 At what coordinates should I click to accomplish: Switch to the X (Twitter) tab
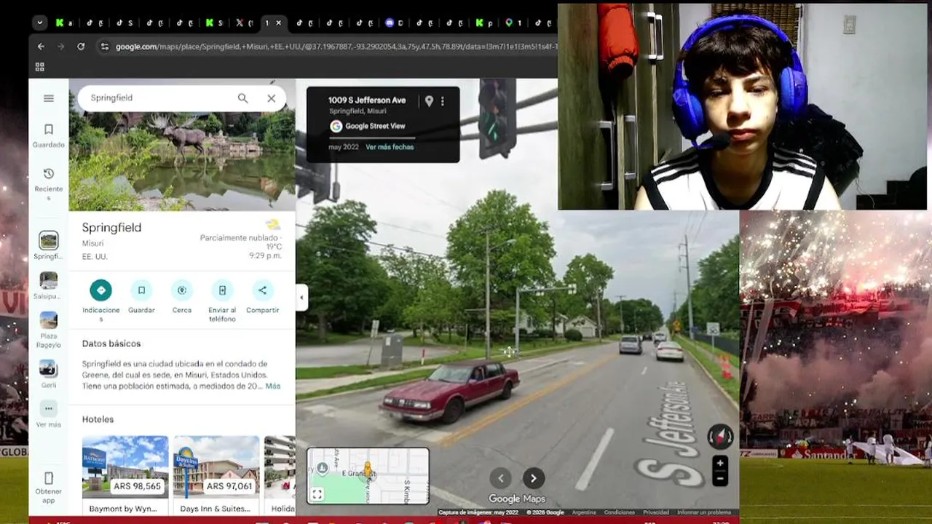point(243,23)
